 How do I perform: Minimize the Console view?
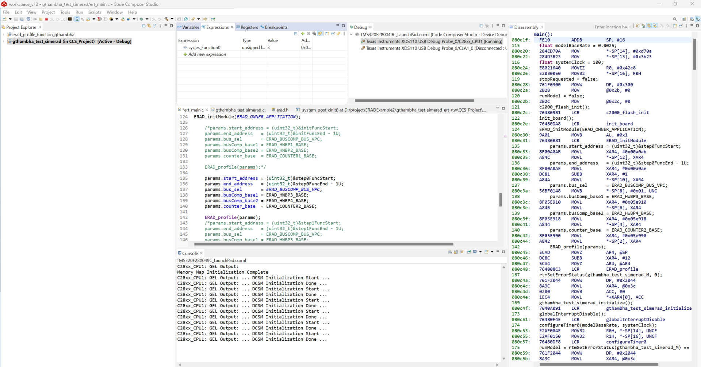pyautogui.click(x=498, y=252)
